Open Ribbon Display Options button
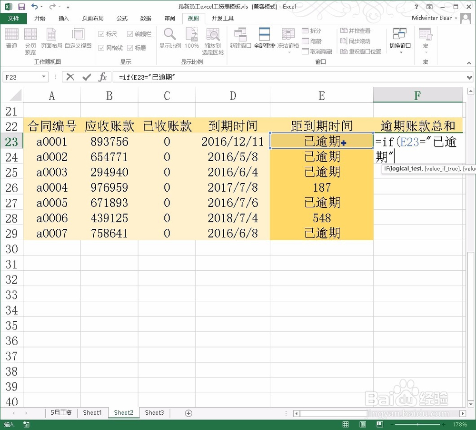The height and width of the screenshot is (430, 476). coord(429,6)
